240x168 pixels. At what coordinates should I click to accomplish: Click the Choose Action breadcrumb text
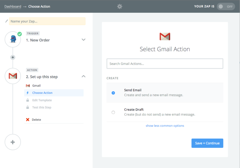click(x=39, y=6)
